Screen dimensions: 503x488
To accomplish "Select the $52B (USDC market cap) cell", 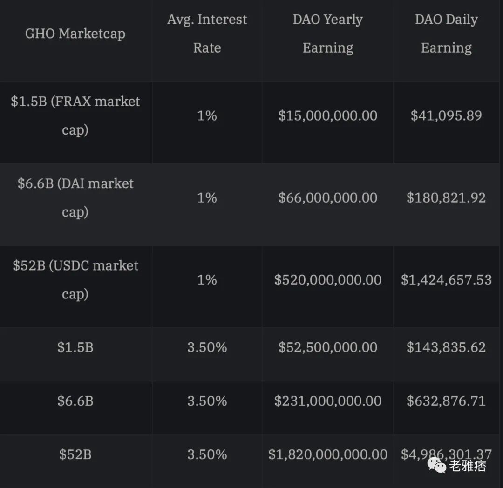I will pyautogui.click(x=75, y=279).
